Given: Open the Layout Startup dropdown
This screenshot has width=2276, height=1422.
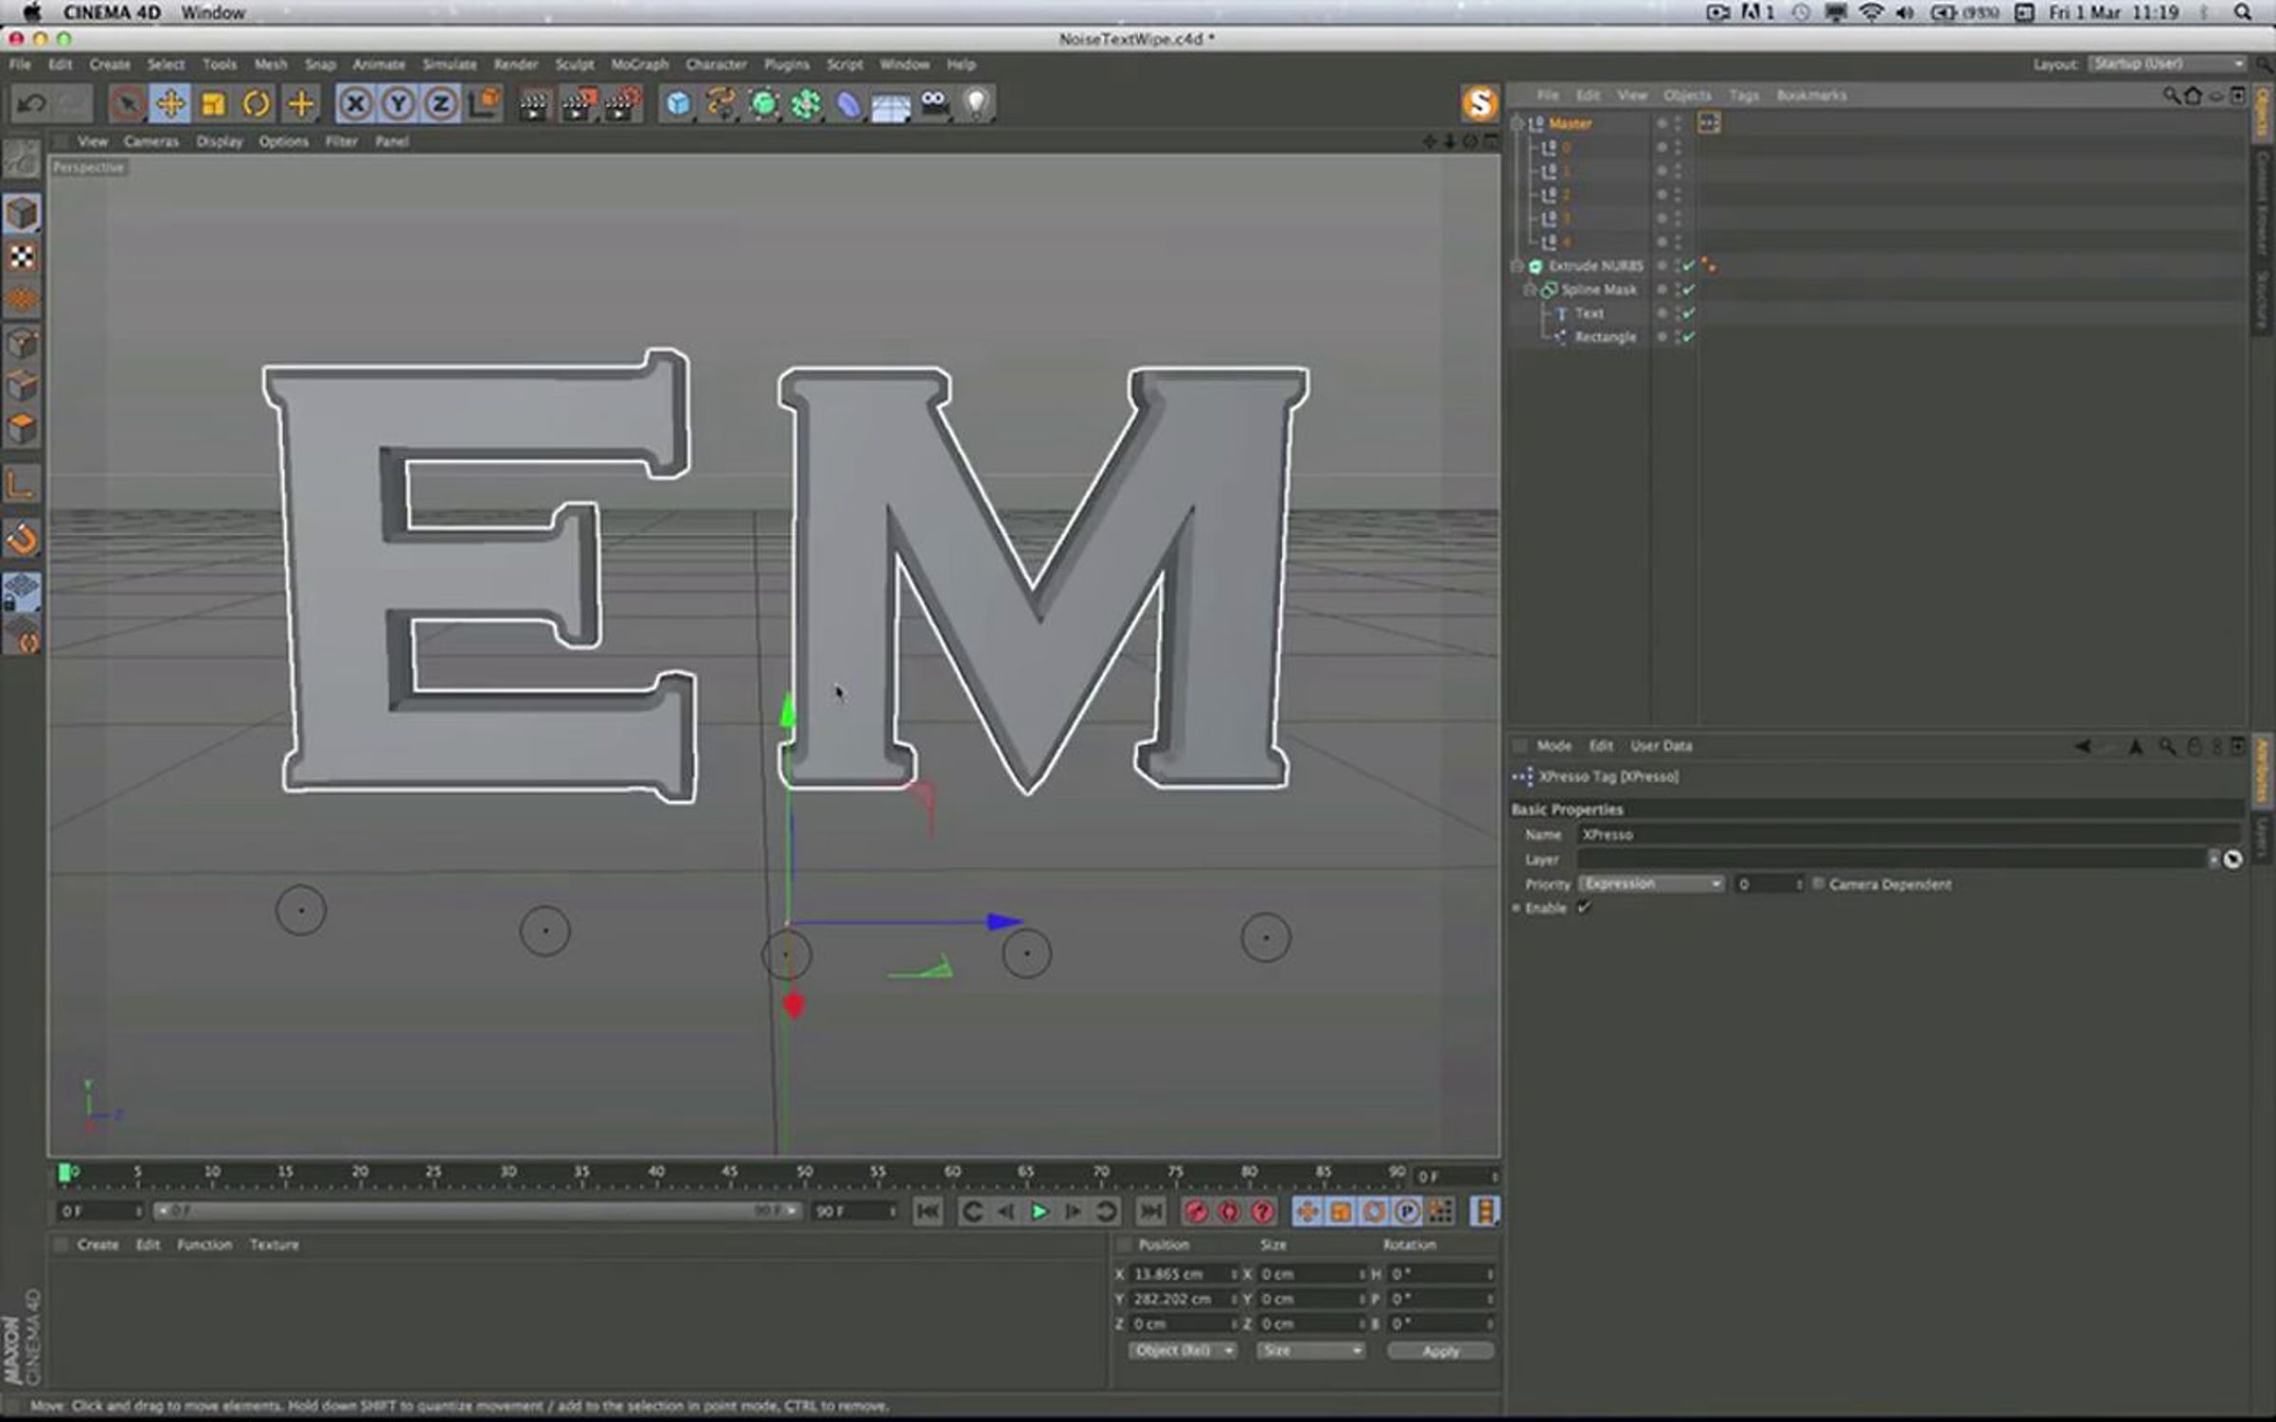Looking at the screenshot, I should tap(2168, 64).
